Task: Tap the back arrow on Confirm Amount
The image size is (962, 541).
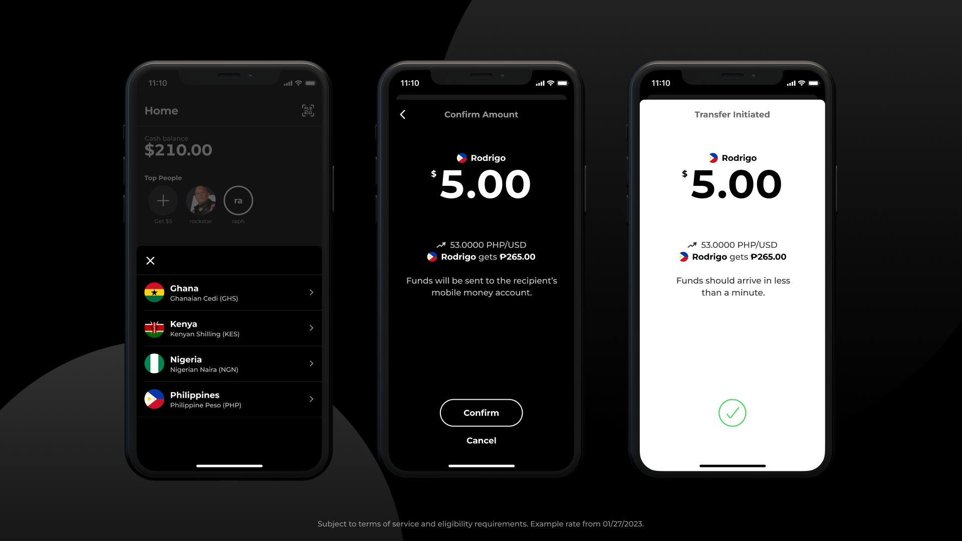Action: point(403,114)
